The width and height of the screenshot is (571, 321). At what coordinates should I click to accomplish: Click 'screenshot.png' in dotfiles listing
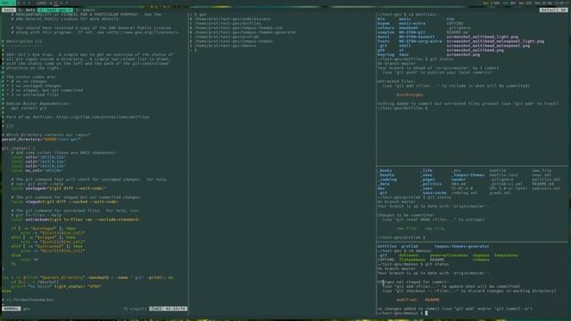click(x=464, y=54)
